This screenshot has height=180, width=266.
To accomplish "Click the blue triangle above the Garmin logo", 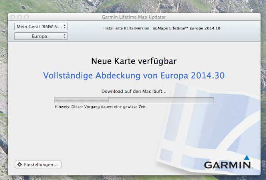I will (246, 158).
